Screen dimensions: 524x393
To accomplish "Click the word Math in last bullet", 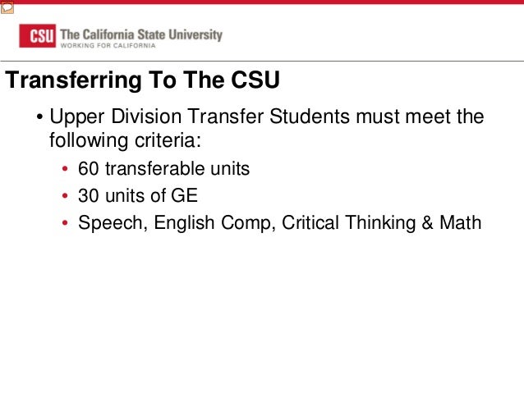I will click(461, 222).
